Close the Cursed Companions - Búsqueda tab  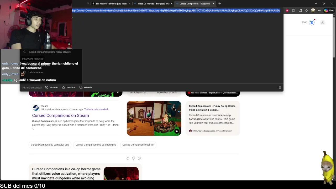click(213, 4)
